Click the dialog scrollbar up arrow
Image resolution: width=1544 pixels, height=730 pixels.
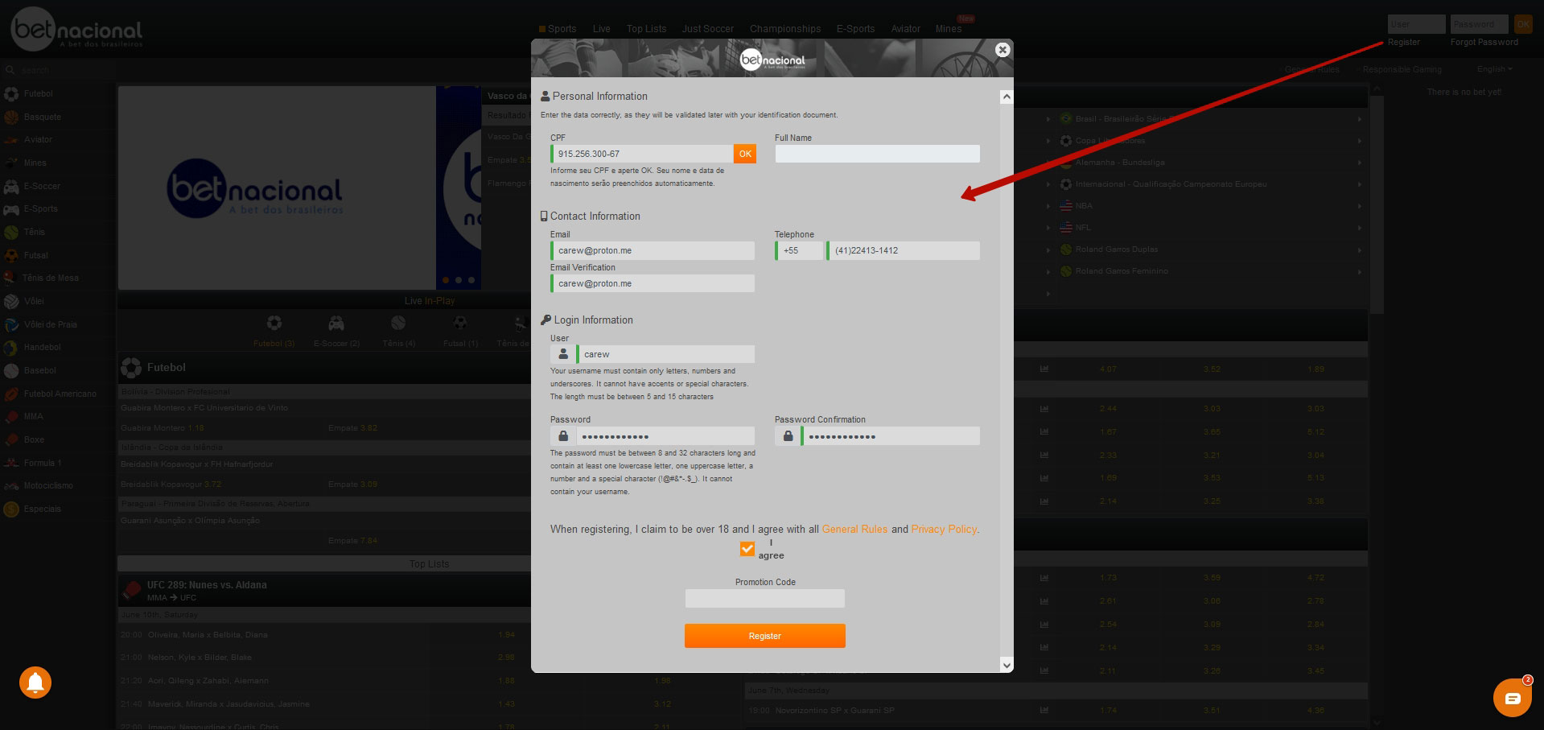1007,97
